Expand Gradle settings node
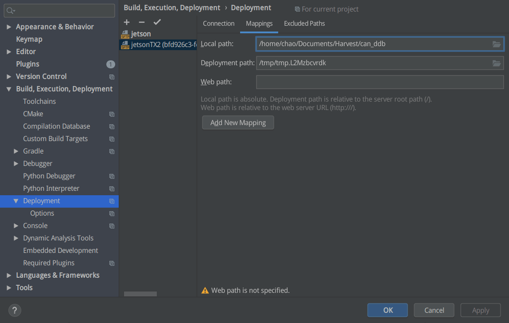Viewport: 509px width, 323px height. point(16,151)
